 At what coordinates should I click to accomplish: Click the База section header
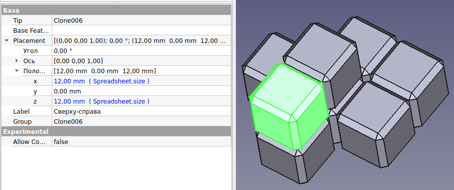116,11
